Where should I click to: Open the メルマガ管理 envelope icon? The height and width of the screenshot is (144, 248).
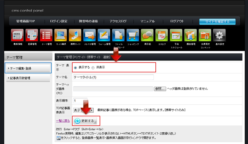[x=89, y=35]
